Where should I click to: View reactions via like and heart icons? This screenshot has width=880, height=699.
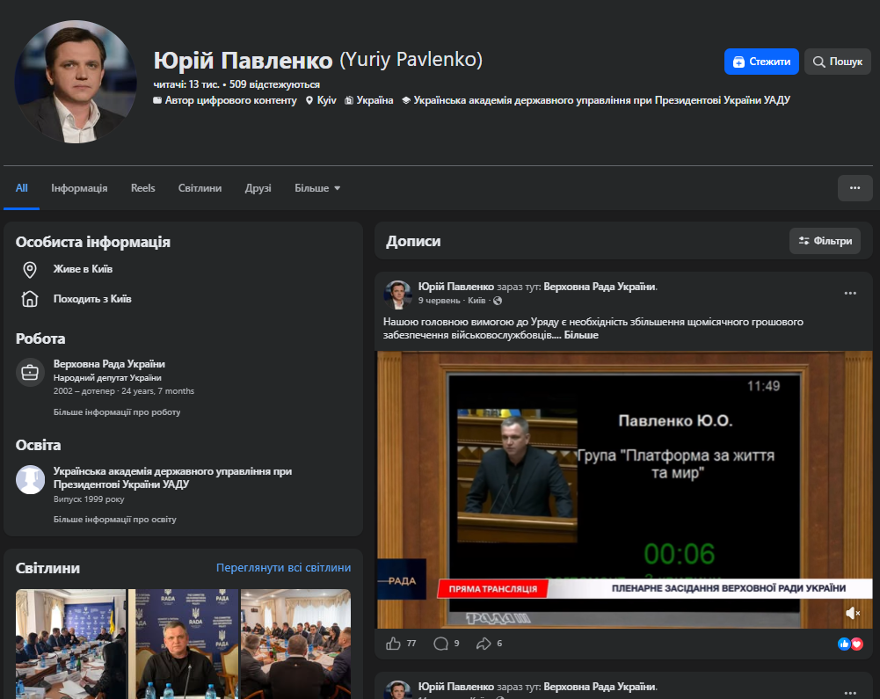(850, 644)
